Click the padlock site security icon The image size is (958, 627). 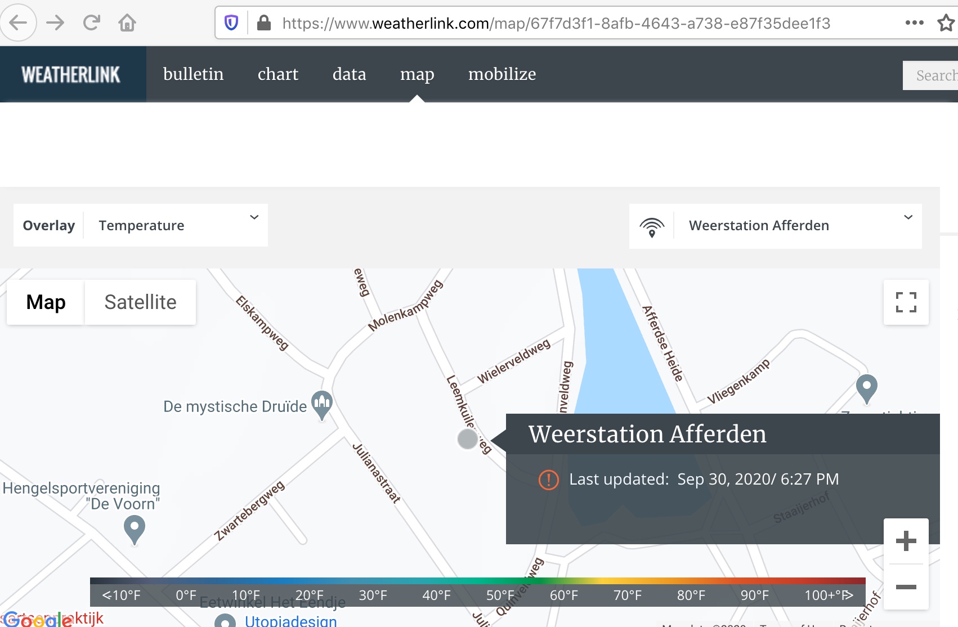[263, 23]
